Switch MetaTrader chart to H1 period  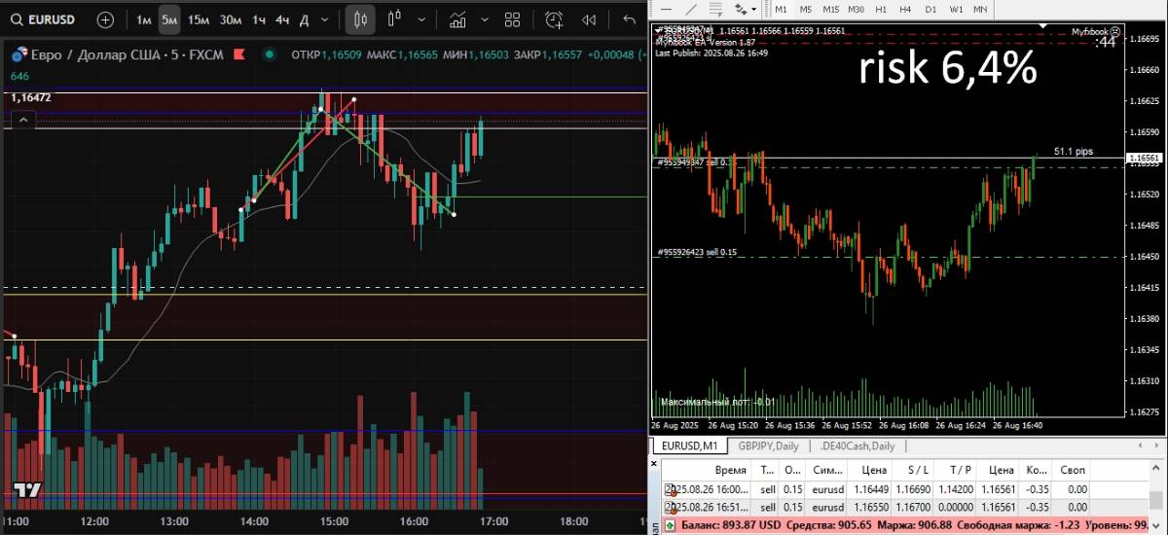point(881,9)
